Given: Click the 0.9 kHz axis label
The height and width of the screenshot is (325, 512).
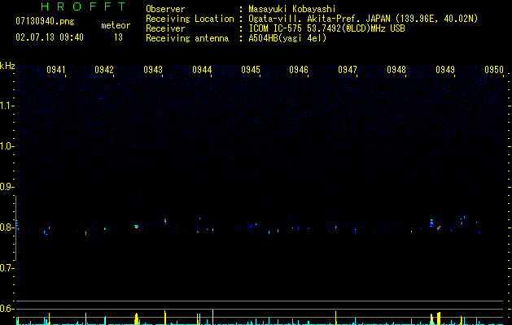Looking at the screenshot, I should point(7,187).
